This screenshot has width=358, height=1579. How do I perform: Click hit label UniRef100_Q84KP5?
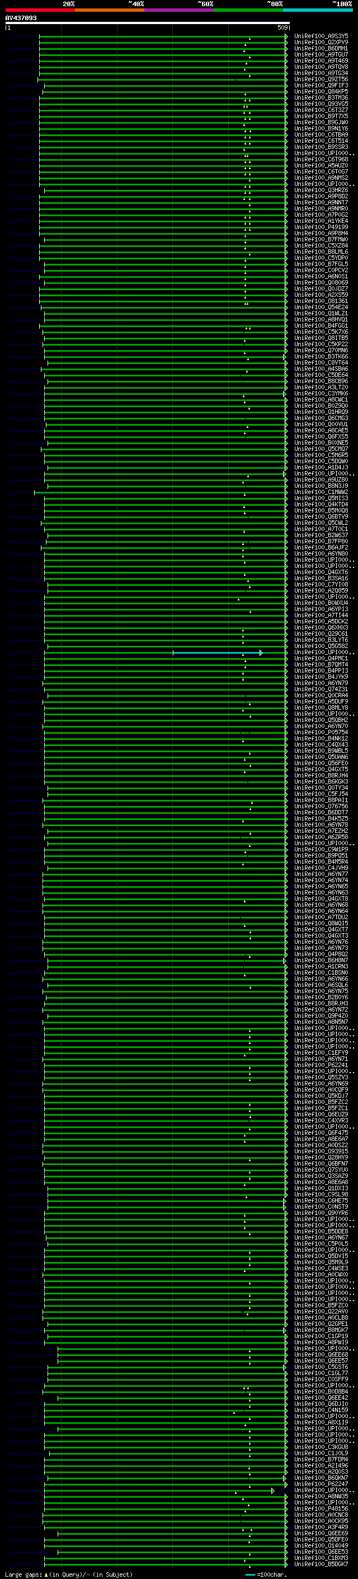[321, 91]
